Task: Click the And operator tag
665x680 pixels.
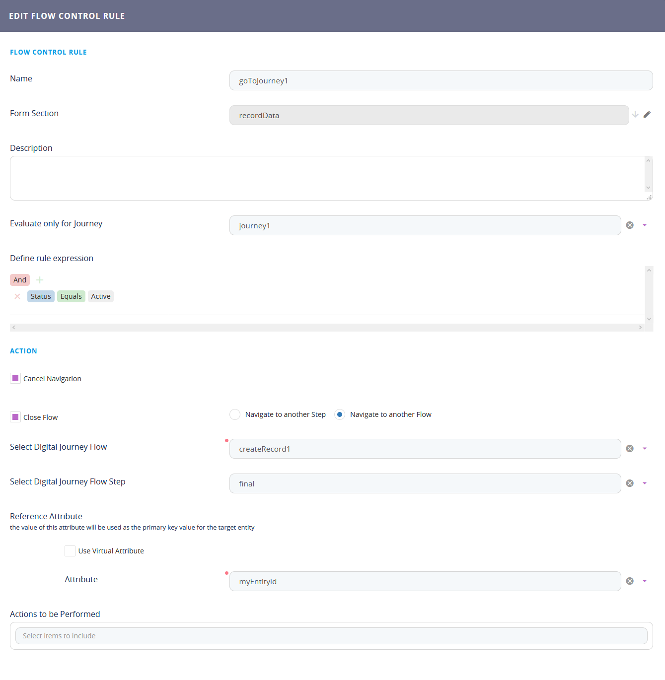Action: pyautogui.click(x=20, y=280)
